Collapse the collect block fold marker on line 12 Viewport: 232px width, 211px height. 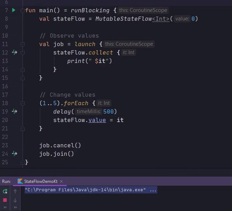(x=22, y=53)
